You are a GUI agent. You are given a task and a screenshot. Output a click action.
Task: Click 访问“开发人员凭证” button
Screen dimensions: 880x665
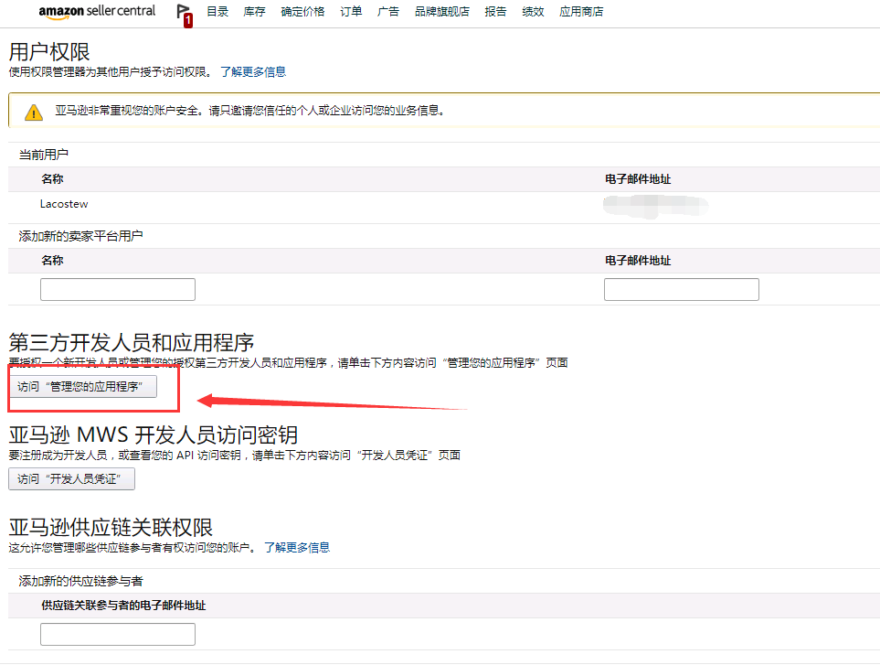(72, 478)
